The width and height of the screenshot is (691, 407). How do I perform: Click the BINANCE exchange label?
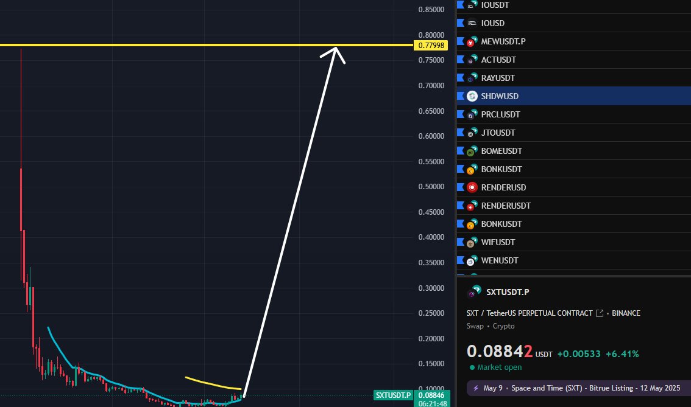pyautogui.click(x=626, y=313)
